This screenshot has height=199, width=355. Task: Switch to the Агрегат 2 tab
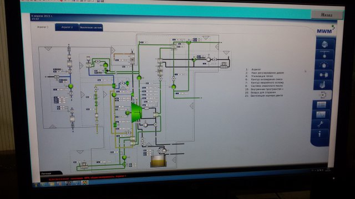(67, 27)
